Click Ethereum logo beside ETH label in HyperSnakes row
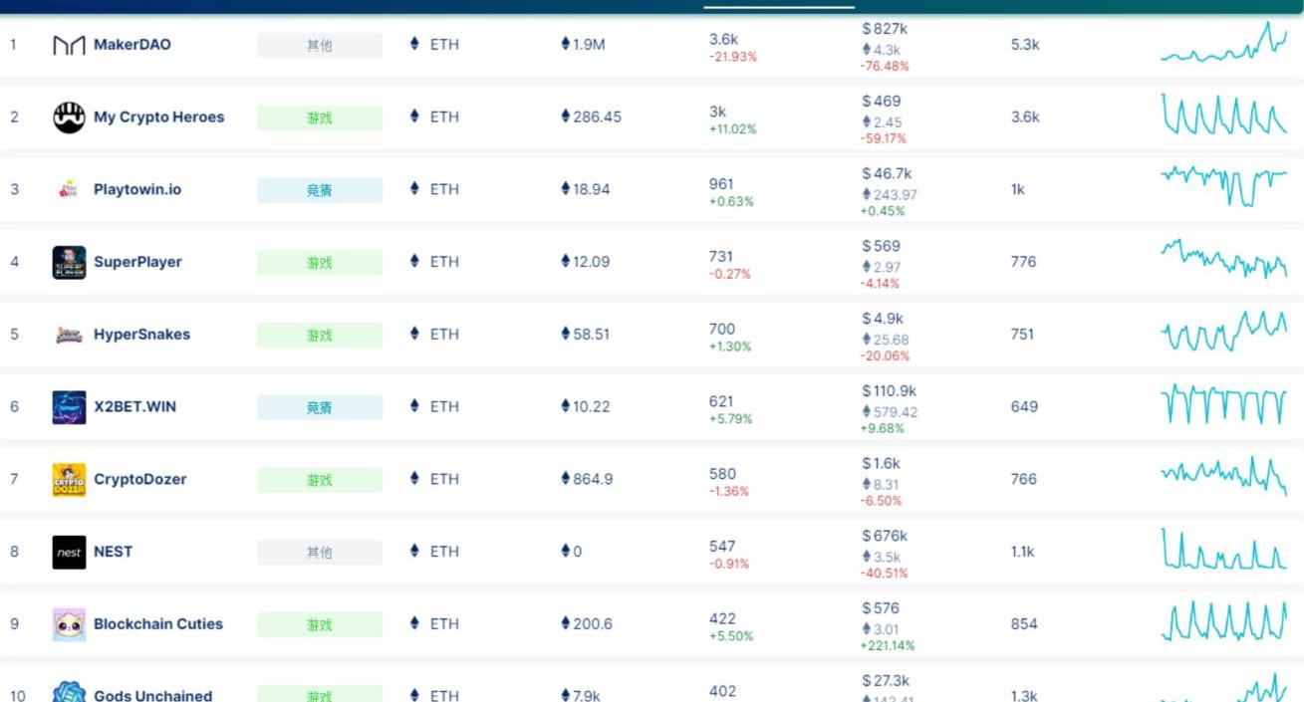 (415, 334)
